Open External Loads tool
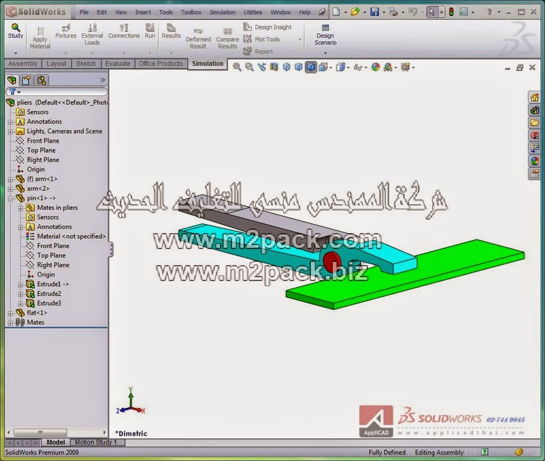 92,35
